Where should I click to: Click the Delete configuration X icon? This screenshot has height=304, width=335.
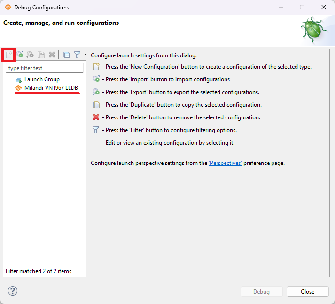pos(52,55)
